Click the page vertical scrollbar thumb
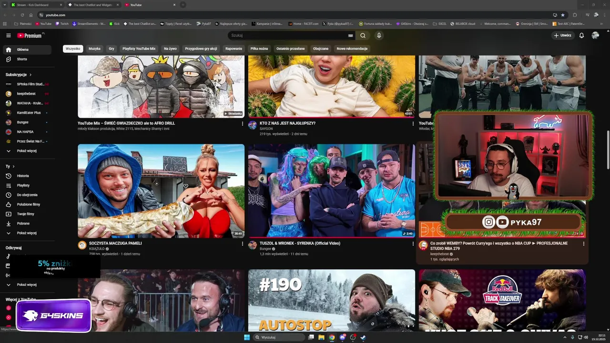The image size is (610, 343). [608, 150]
